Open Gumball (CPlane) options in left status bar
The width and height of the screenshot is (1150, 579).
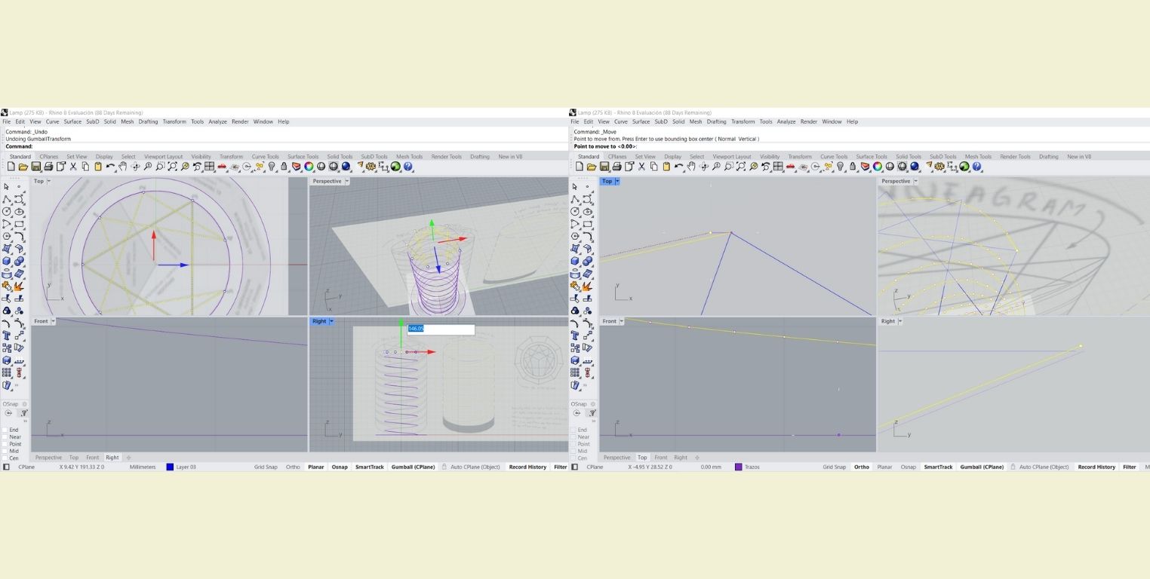413,467
